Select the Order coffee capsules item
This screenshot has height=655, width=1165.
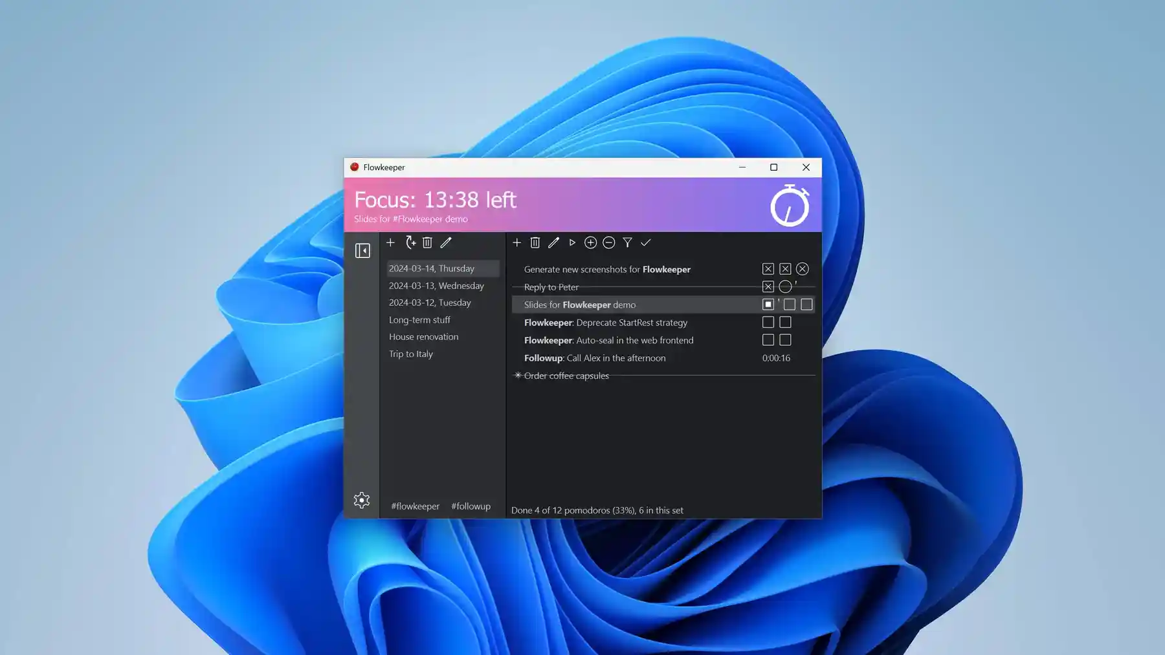[x=566, y=376]
